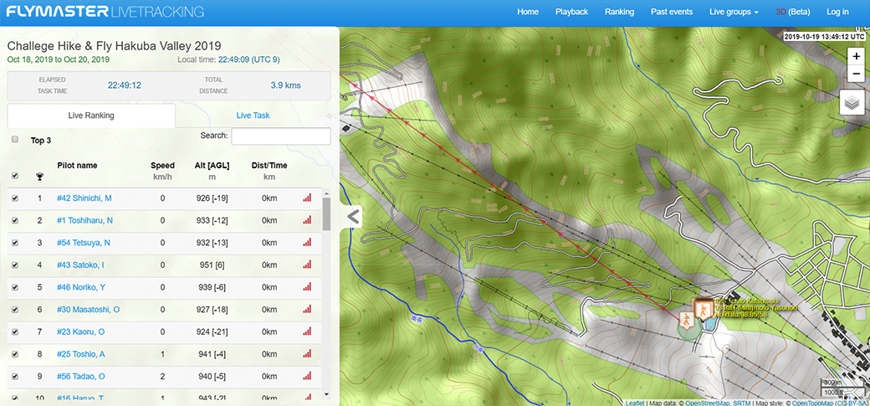
Task: Click the trophy icon in table header
Action: tap(39, 176)
